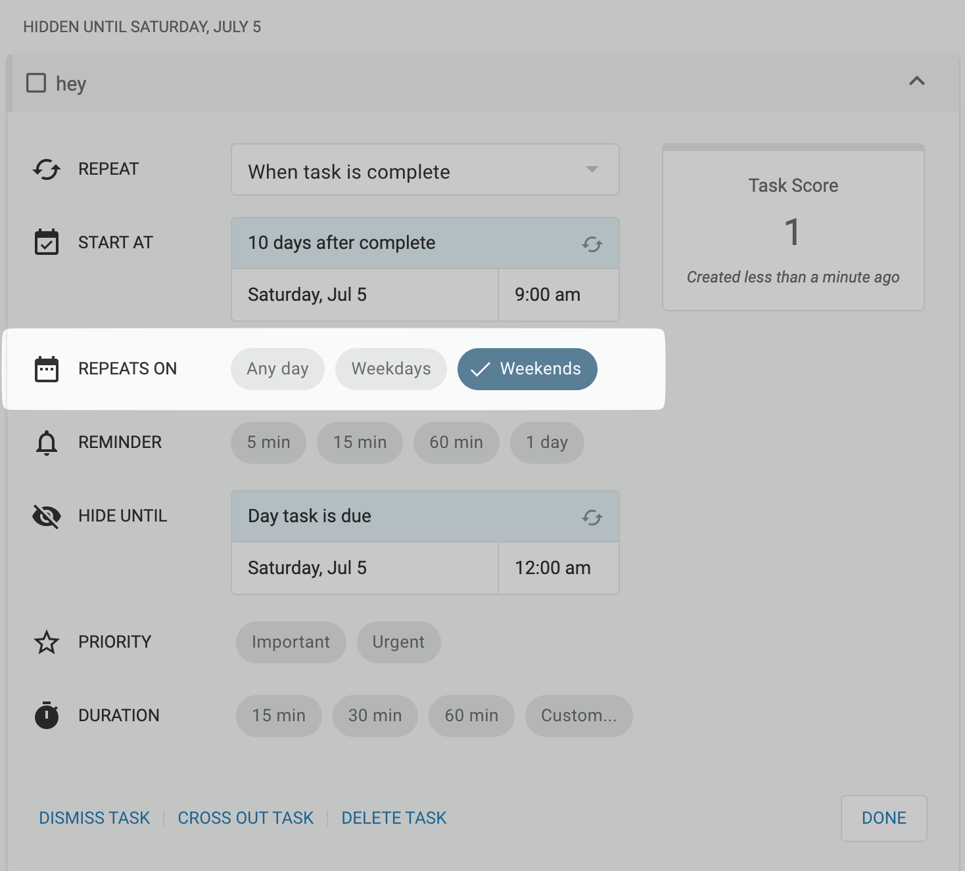Click the 'hey' task title
This screenshot has height=871, width=965.
point(71,84)
